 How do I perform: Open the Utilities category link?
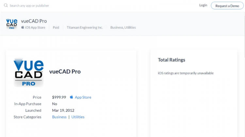(x=78, y=117)
